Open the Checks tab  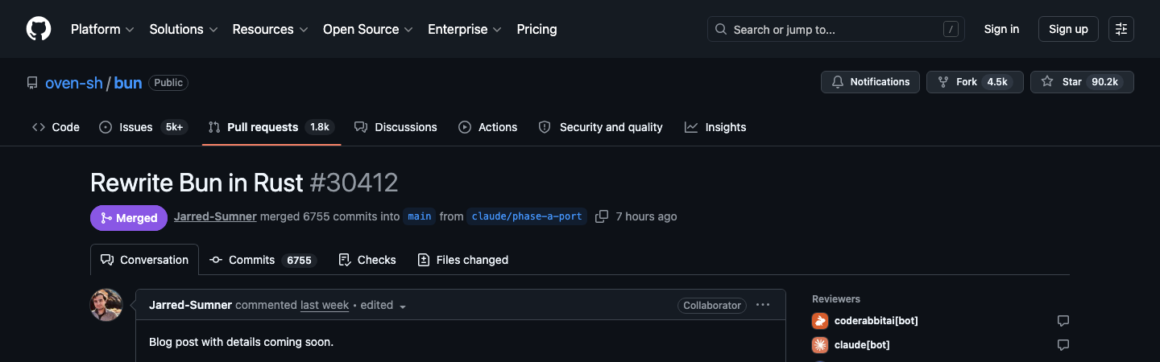click(367, 260)
